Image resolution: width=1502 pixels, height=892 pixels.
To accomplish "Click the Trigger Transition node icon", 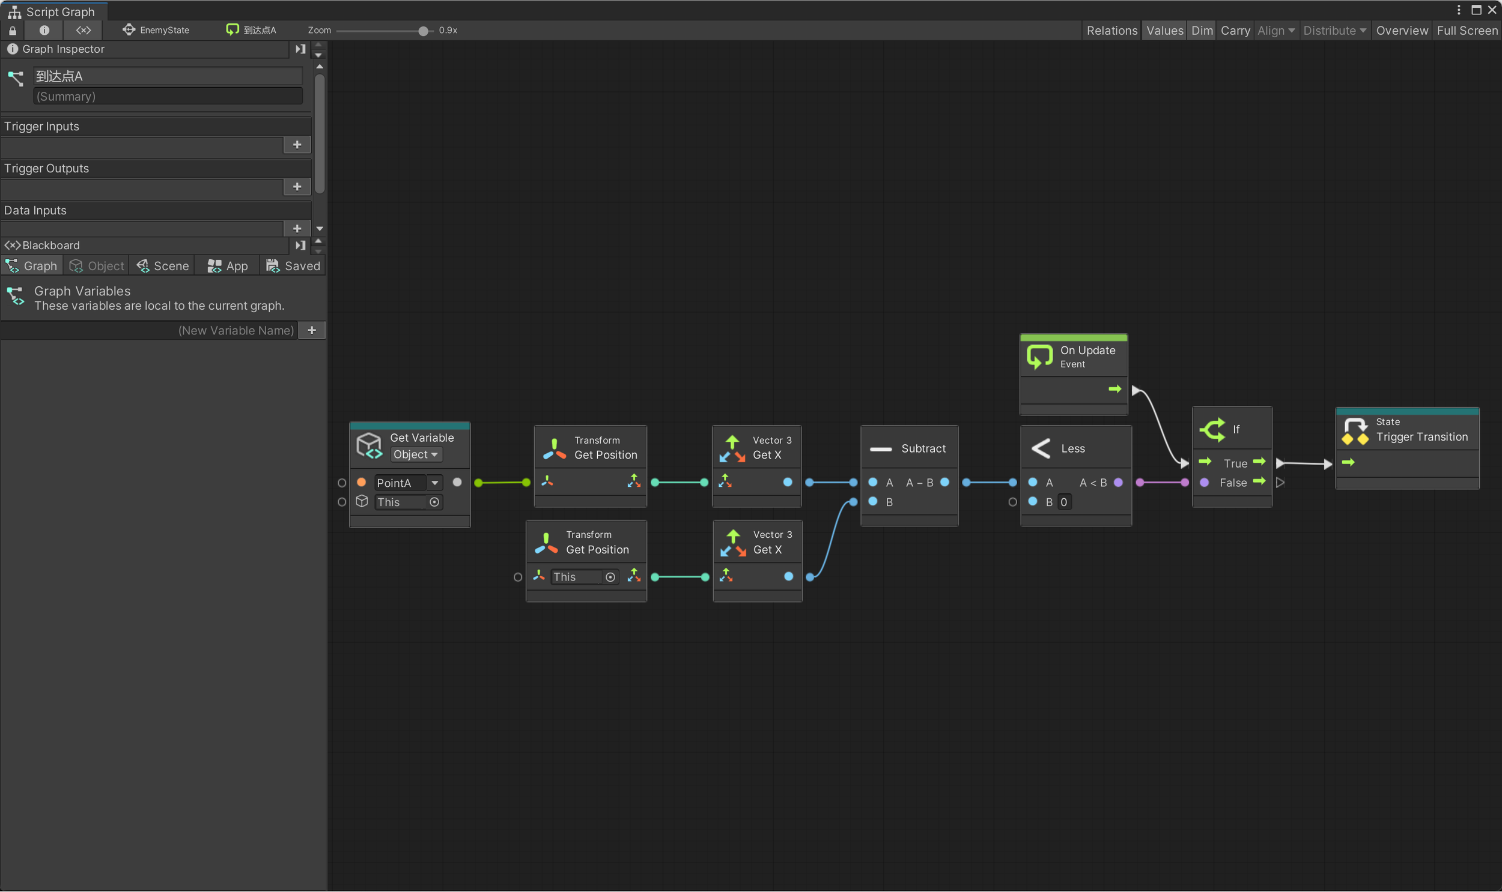I will [x=1355, y=431].
